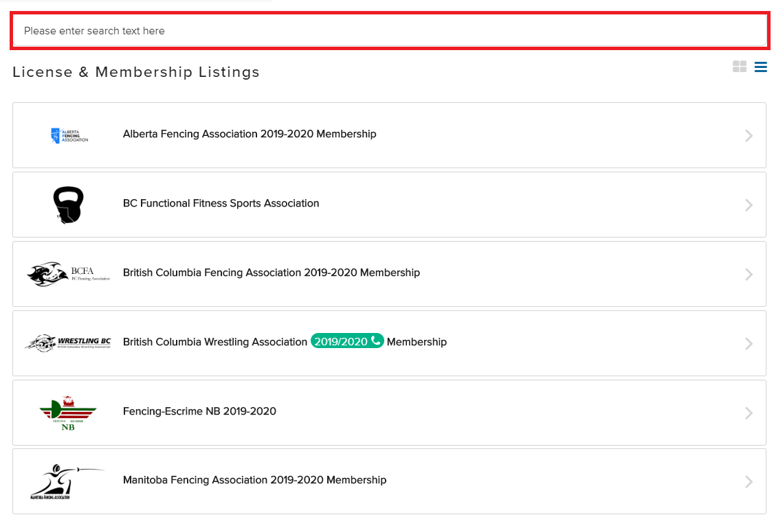The image size is (774, 517).
Task: Open Fencing-Escrime NB 2019-2020 listing
Action: [199, 412]
